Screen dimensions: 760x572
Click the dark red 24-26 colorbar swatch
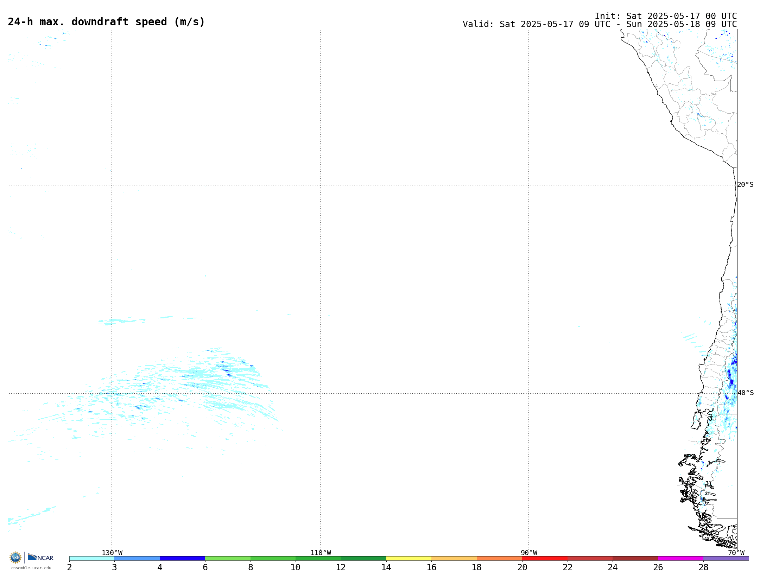[635, 559]
